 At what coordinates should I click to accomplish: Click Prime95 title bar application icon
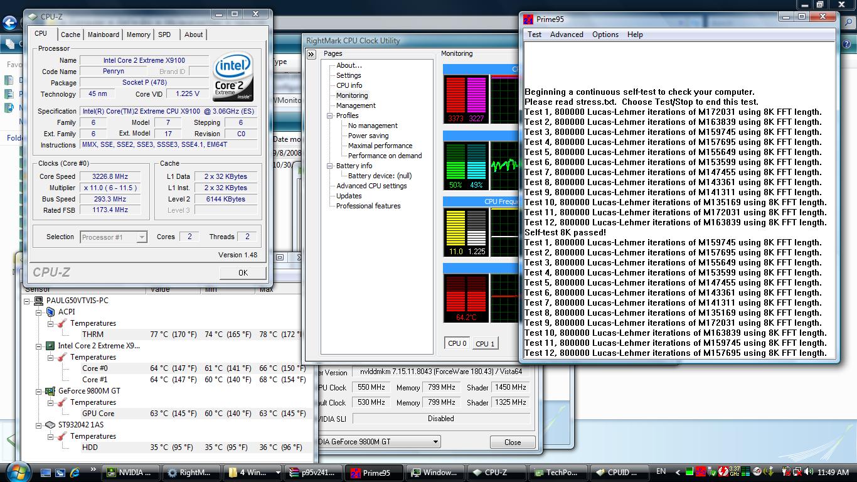[528, 19]
